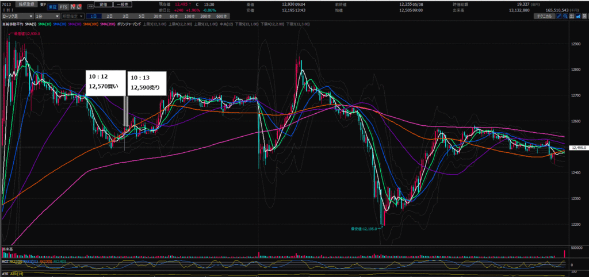This screenshot has width=589, height=277.
Task: Switch to PTS market
Action: 63,7
